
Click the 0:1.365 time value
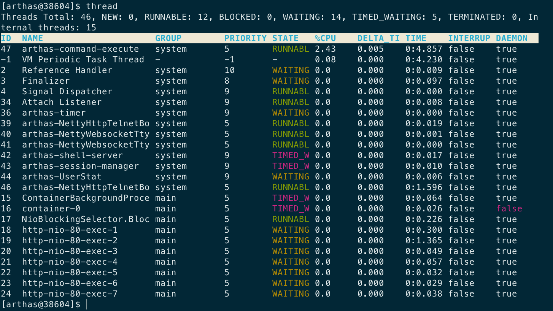click(x=424, y=241)
